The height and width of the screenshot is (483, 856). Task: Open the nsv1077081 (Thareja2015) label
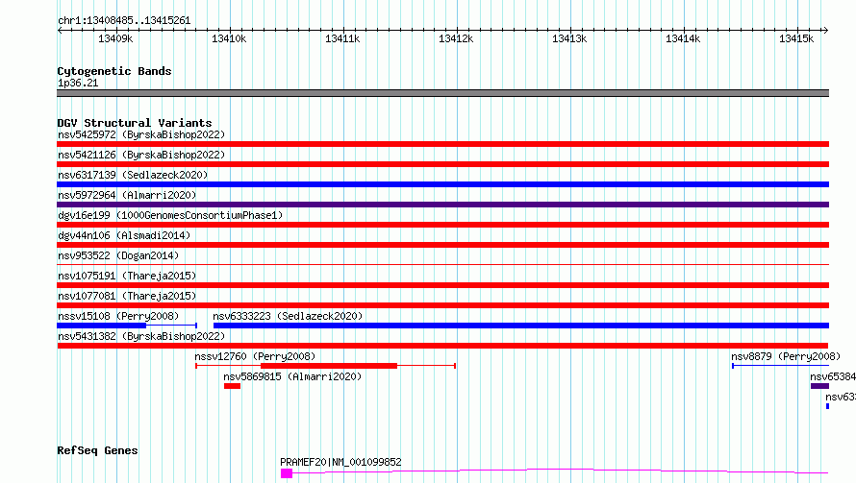click(x=127, y=296)
